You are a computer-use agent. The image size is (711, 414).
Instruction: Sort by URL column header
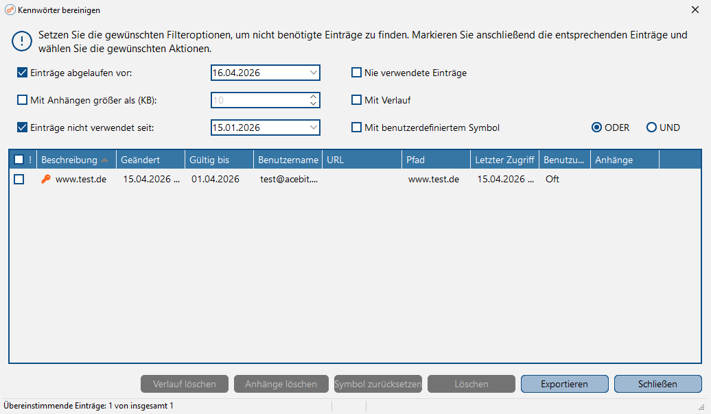[x=362, y=160]
